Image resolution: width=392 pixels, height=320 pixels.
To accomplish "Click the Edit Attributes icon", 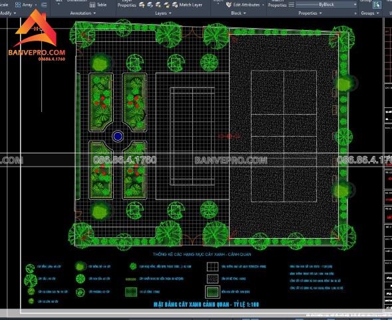I will [229, 5].
